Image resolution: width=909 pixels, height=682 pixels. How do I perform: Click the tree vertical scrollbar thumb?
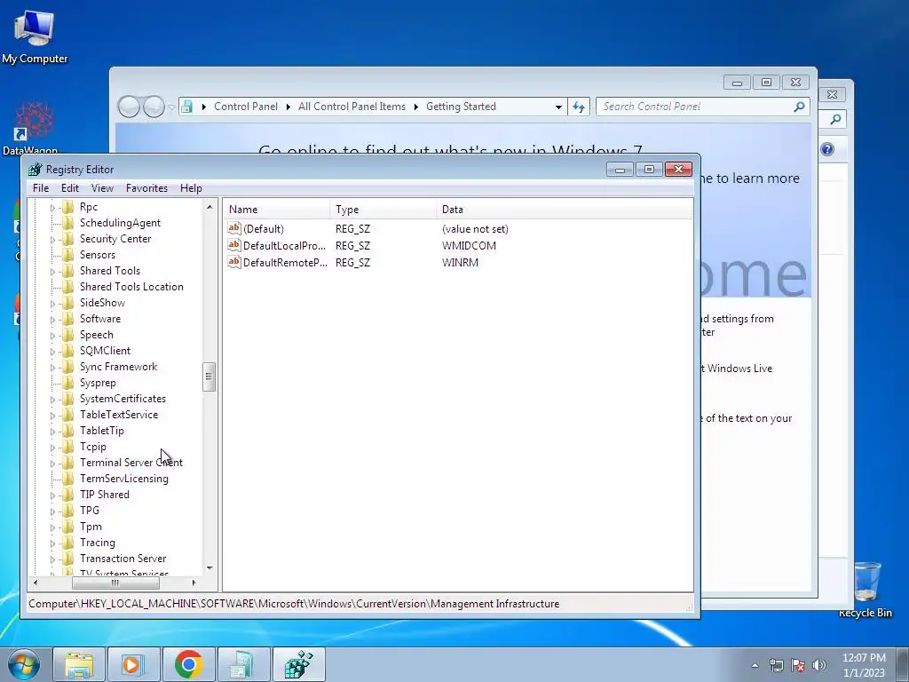[x=209, y=377]
